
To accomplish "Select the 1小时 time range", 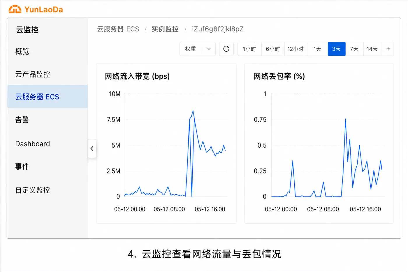I will pyautogui.click(x=249, y=49).
